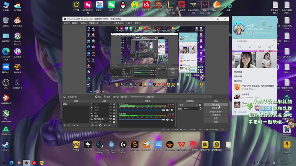Image resolution: width=296 pixels, height=166 pixels.
Task: Toggle the lock on the 游戏 source
Action: [114, 116]
